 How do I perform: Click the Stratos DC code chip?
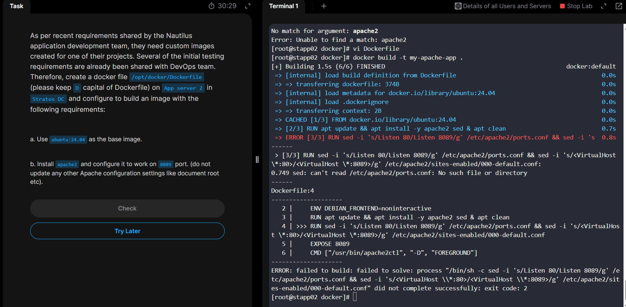pyautogui.click(x=48, y=99)
